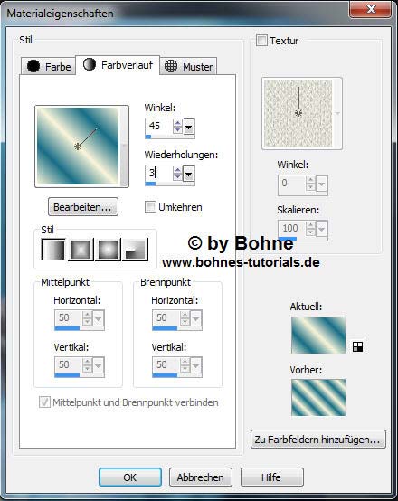Screen dimensions: 398x501
Task: Click the Zu Farbfeldern hinzufügen button
Action: coord(318,440)
